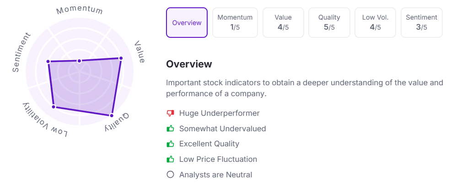Image resolution: width=456 pixels, height=186 pixels.
Task: Click the Sentiment data point on radar
Action: point(48,62)
